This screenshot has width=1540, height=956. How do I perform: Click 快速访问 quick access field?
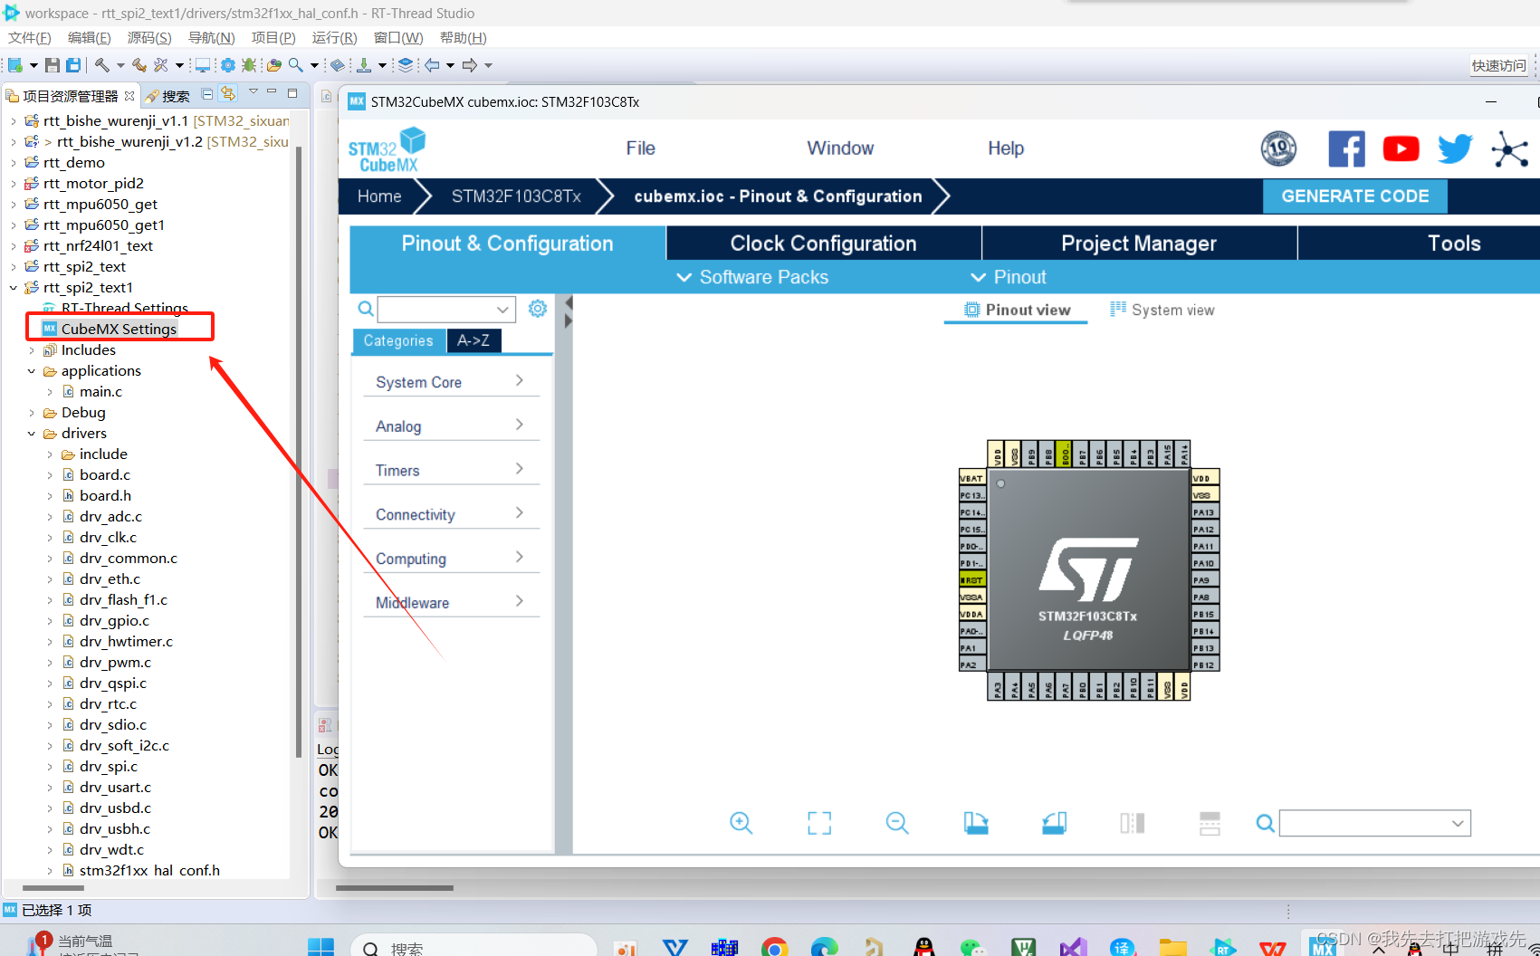pyautogui.click(x=1499, y=65)
